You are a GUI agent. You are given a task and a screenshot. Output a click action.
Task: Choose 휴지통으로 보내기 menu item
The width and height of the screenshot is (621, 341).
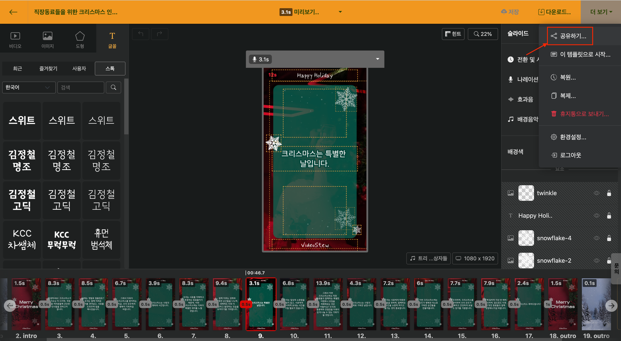point(580,114)
